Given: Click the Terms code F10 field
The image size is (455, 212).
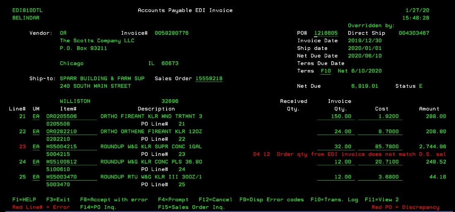Looking at the screenshot, I should click(x=326, y=71).
